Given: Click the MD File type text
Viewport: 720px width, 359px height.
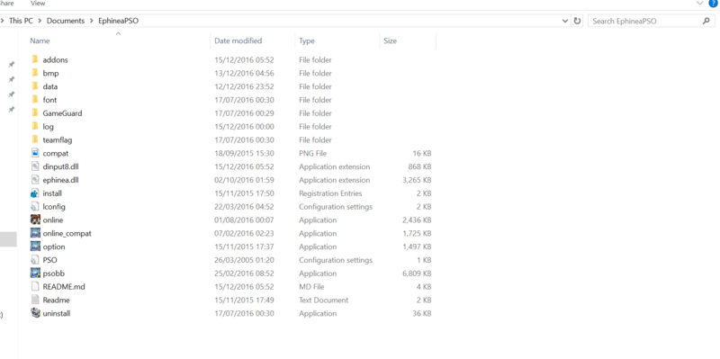Looking at the screenshot, I should coord(311,286).
